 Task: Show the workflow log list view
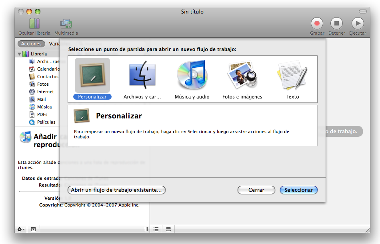(156, 229)
